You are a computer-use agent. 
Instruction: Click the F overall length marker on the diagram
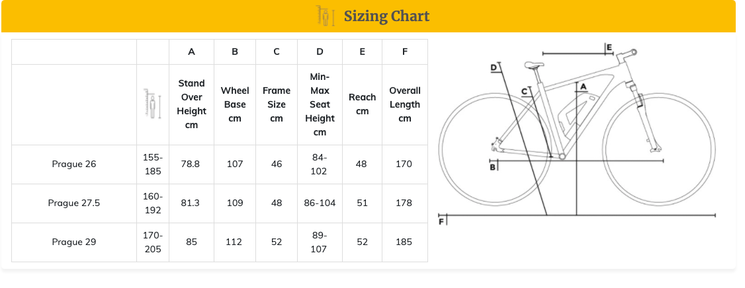pos(441,221)
